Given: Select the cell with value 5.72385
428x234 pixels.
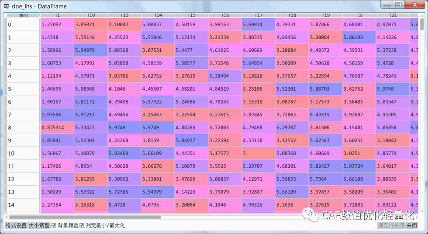Looking at the screenshot, I should [x=124, y=192].
